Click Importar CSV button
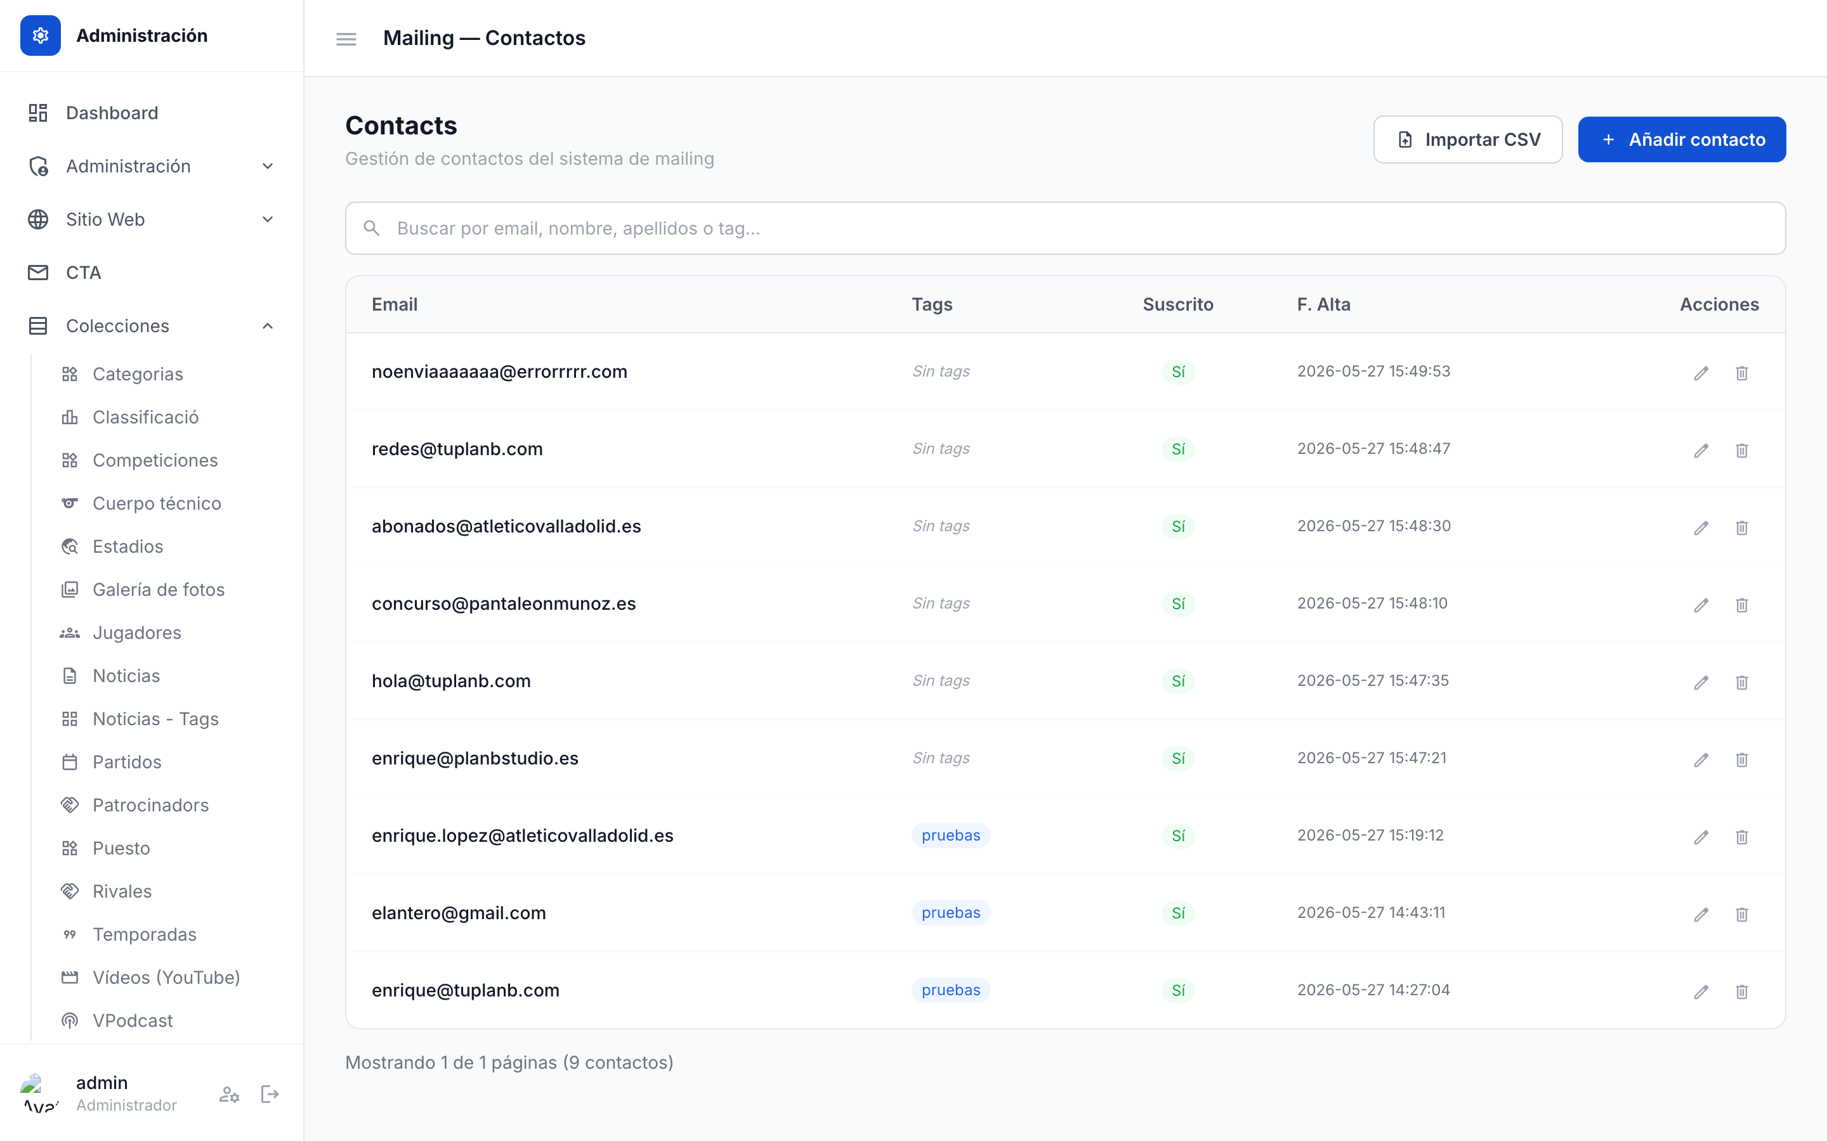This screenshot has height=1141, width=1827. pos(1468,139)
